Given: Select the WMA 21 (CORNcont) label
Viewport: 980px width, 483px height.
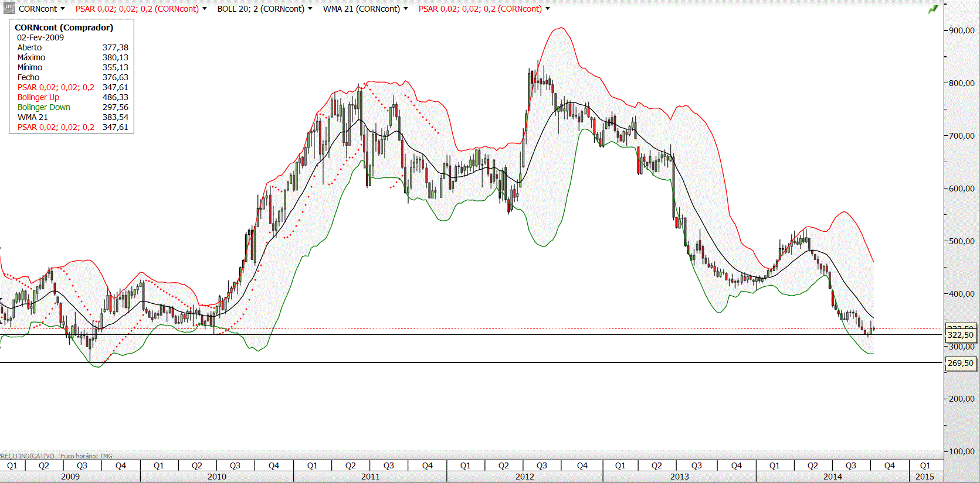Looking at the screenshot, I should tap(361, 9).
